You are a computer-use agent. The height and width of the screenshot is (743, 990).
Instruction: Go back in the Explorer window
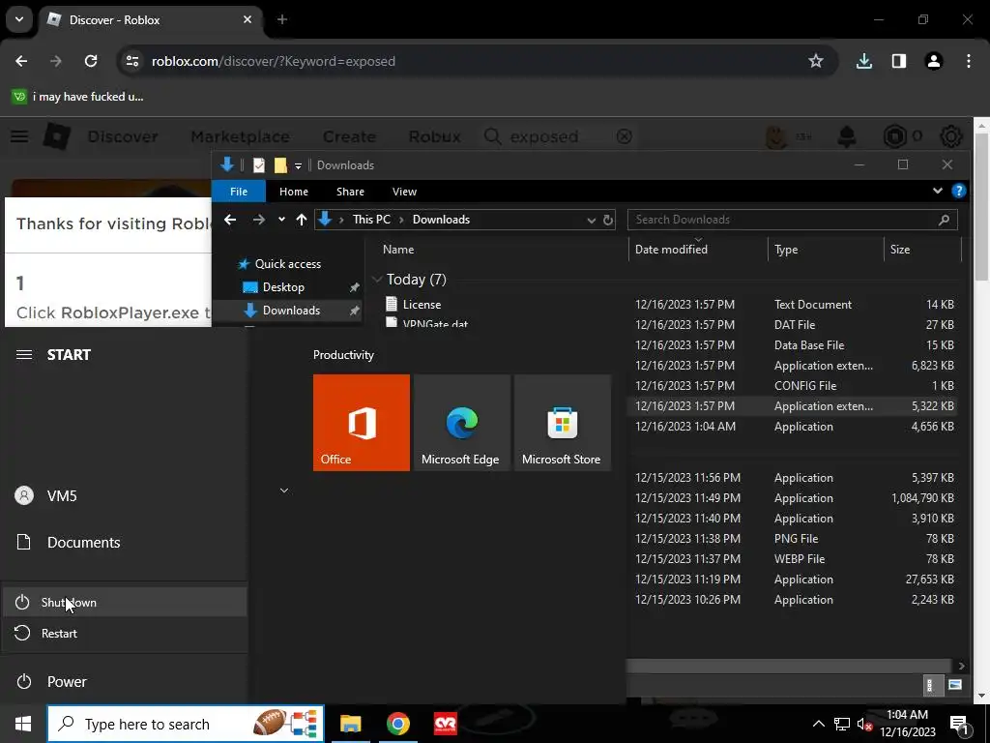230,220
